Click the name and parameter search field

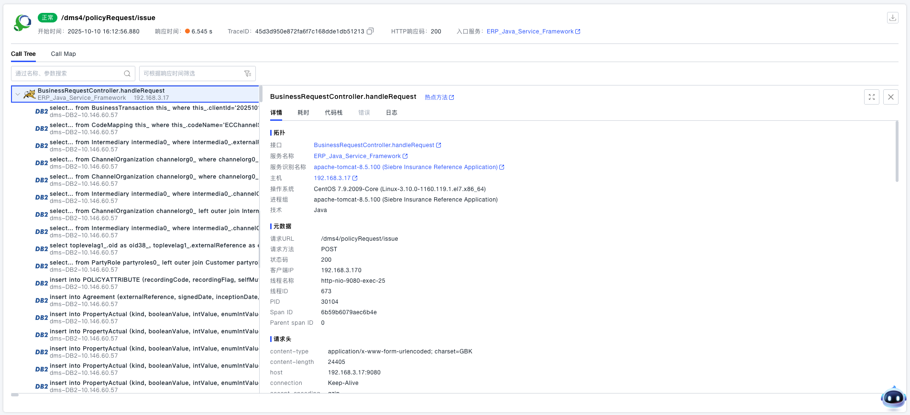pyautogui.click(x=67, y=74)
